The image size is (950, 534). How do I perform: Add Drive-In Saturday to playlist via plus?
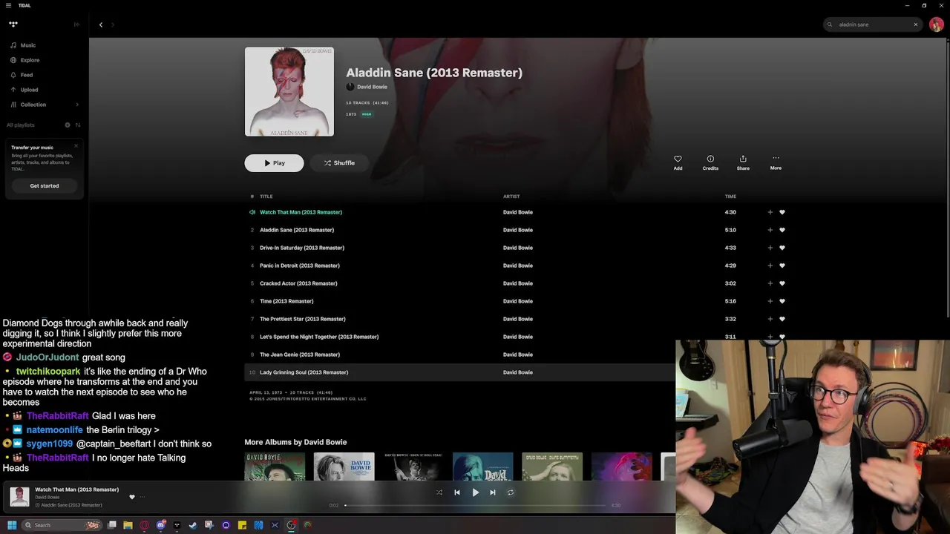(770, 248)
